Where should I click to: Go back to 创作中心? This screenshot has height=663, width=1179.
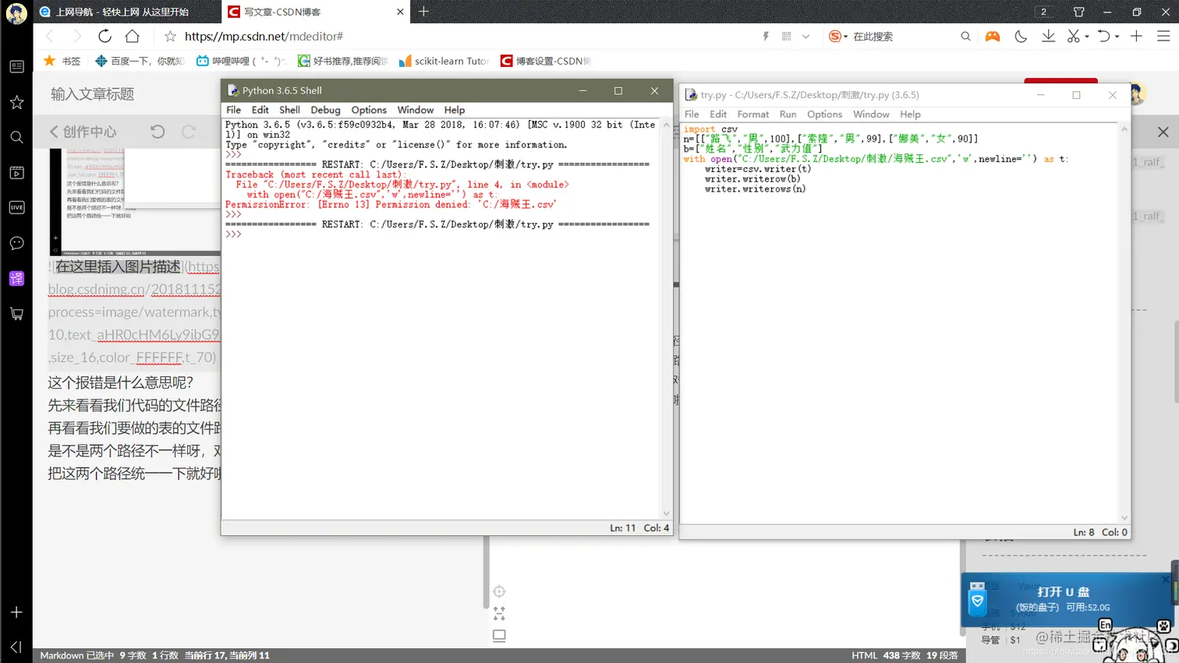[83, 132]
